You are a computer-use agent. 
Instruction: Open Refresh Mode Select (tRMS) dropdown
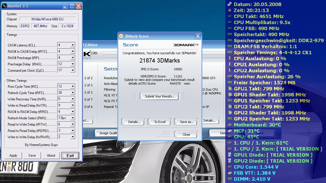tap(73, 118)
